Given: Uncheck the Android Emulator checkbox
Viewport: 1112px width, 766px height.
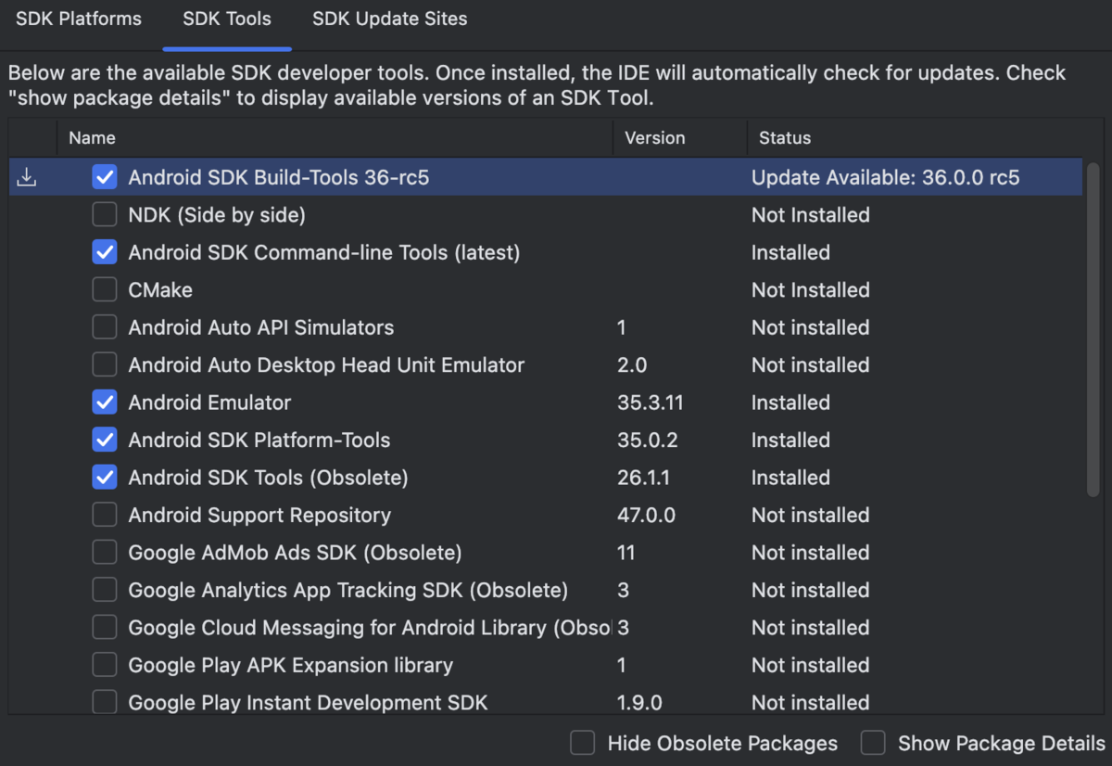Looking at the screenshot, I should pos(105,402).
